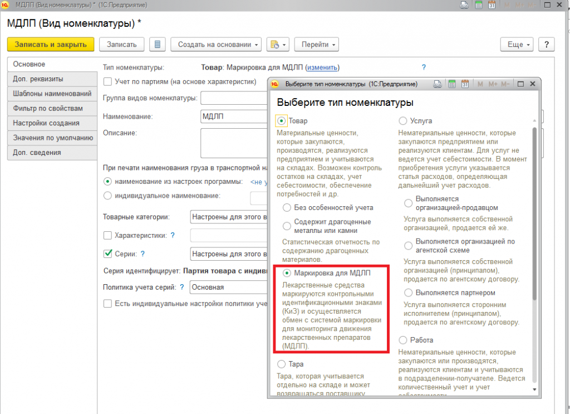The height and width of the screenshot is (414, 570).
Task: Toggle the Характеристики checkbox
Action: tap(107, 235)
